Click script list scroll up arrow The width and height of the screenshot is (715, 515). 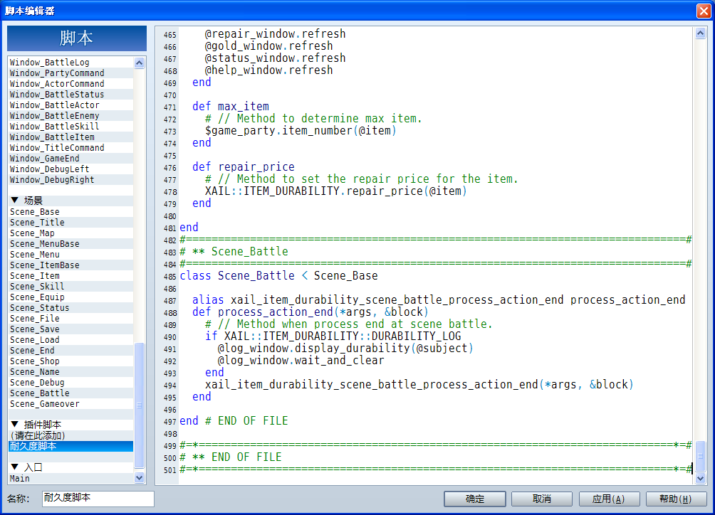140,63
